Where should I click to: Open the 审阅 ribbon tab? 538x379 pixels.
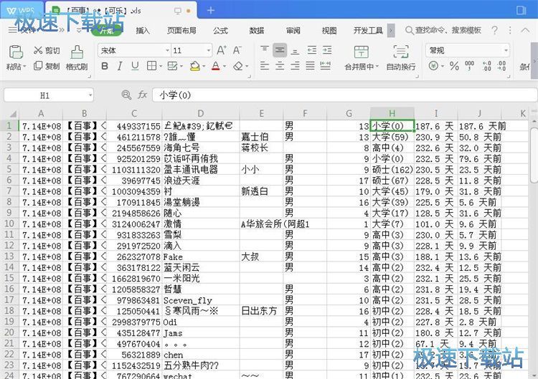click(x=293, y=31)
